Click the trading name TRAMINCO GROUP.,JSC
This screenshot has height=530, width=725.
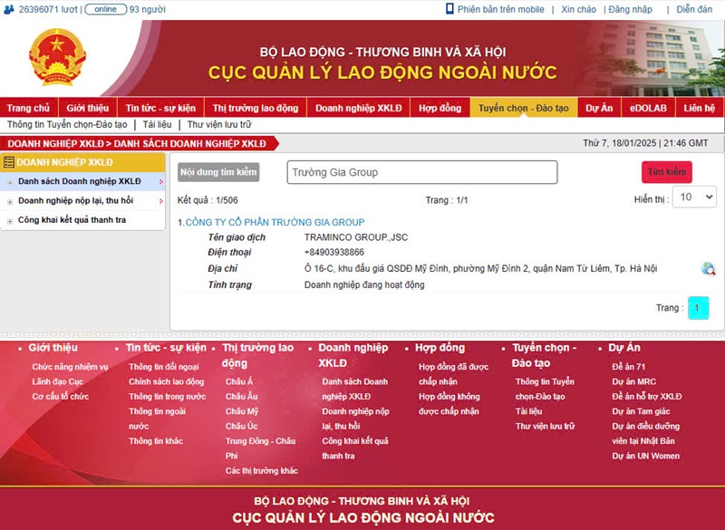point(356,237)
